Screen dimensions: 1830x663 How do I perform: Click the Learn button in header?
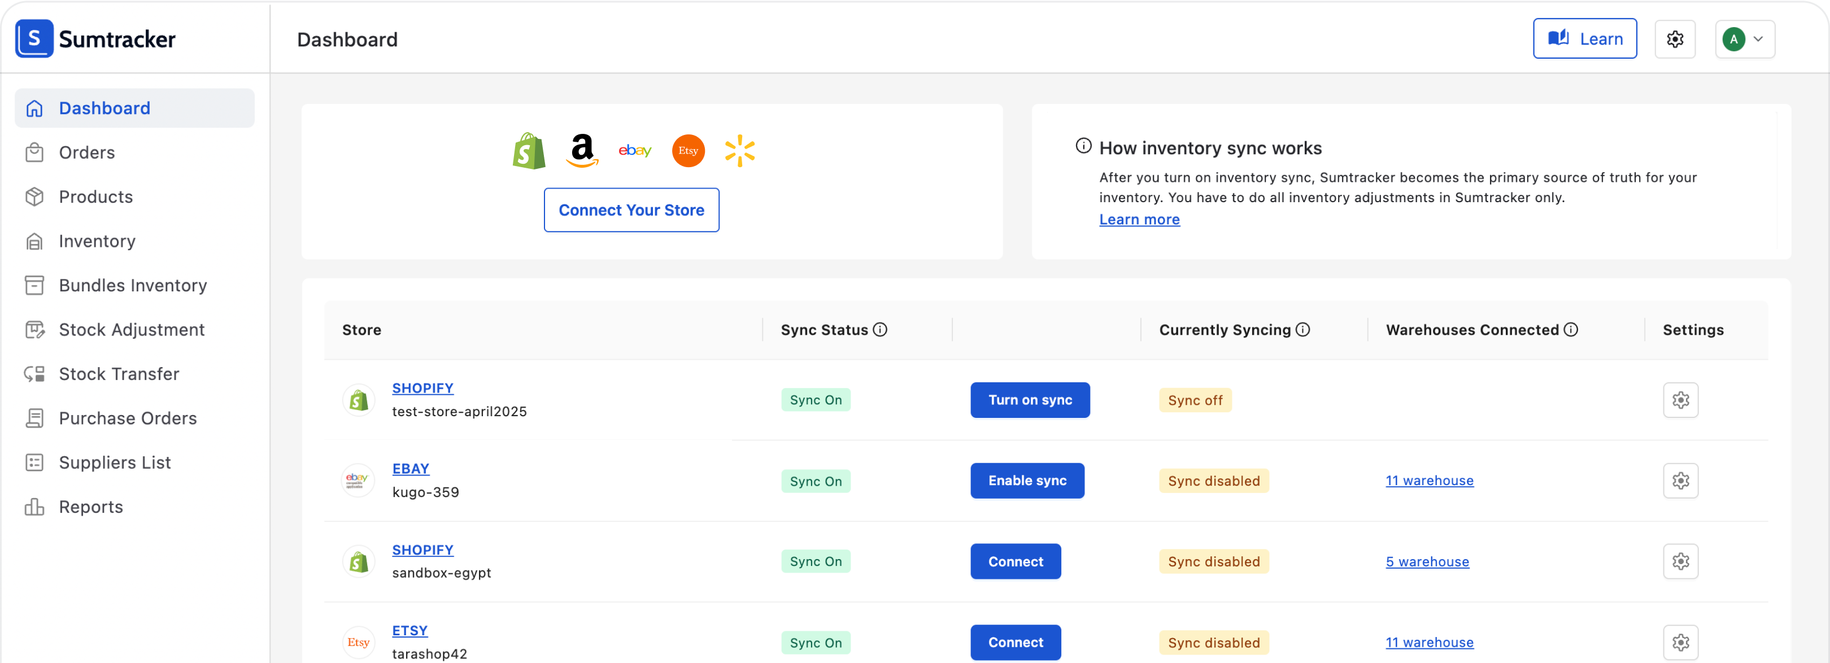point(1584,39)
